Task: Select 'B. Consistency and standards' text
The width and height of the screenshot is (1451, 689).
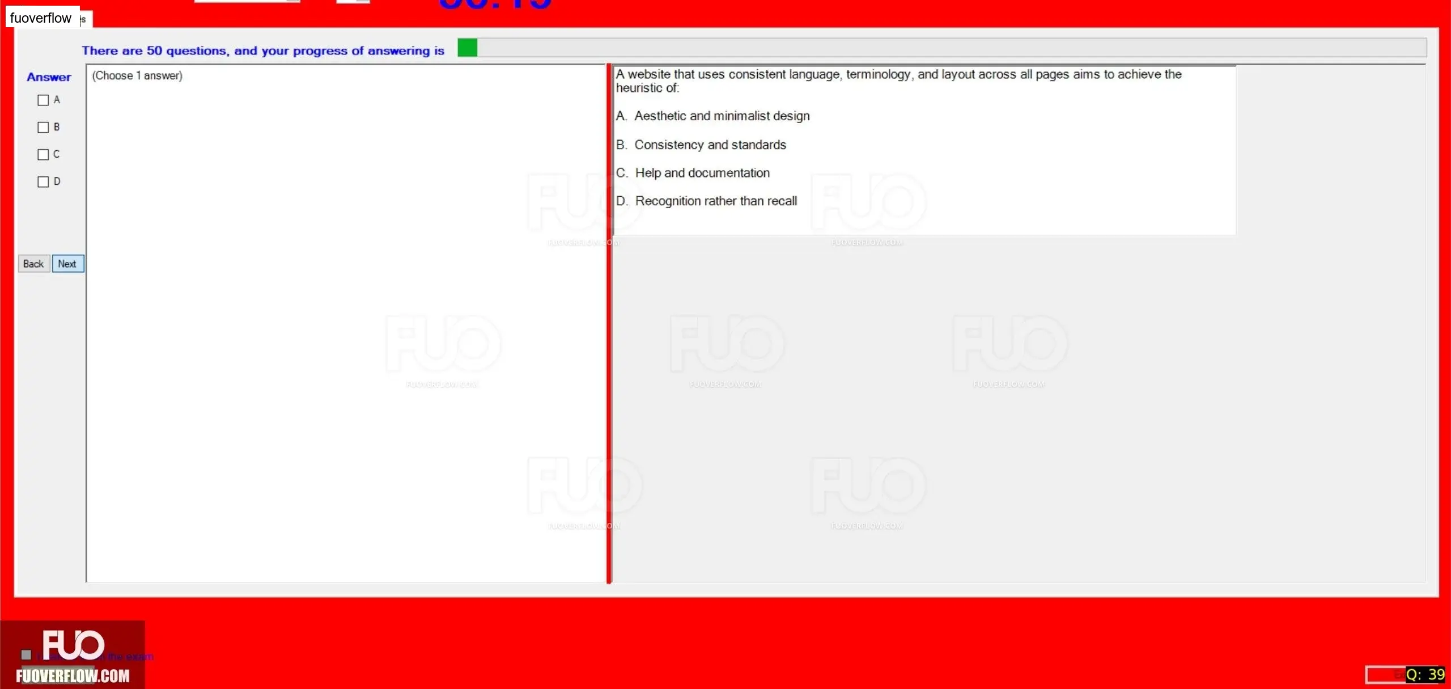Action: click(x=701, y=145)
